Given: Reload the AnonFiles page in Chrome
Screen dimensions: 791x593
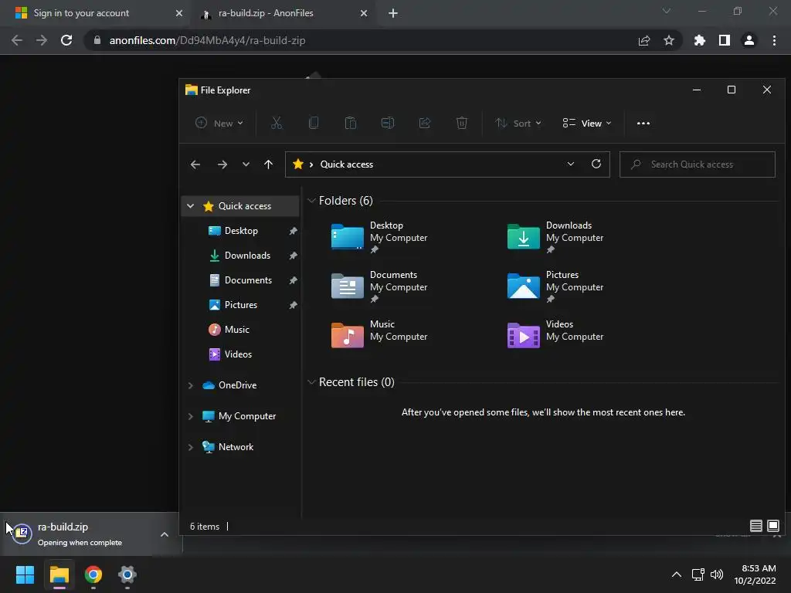Looking at the screenshot, I should pyautogui.click(x=66, y=40).
